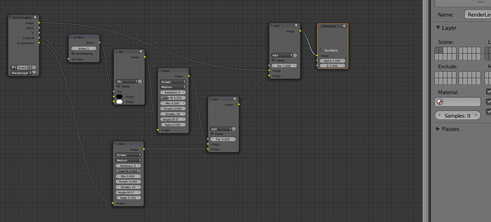This screenshot has width=491, height=222.
Task: Enable Anti-Aliasing on the ID Mask node
Action: 73,54
